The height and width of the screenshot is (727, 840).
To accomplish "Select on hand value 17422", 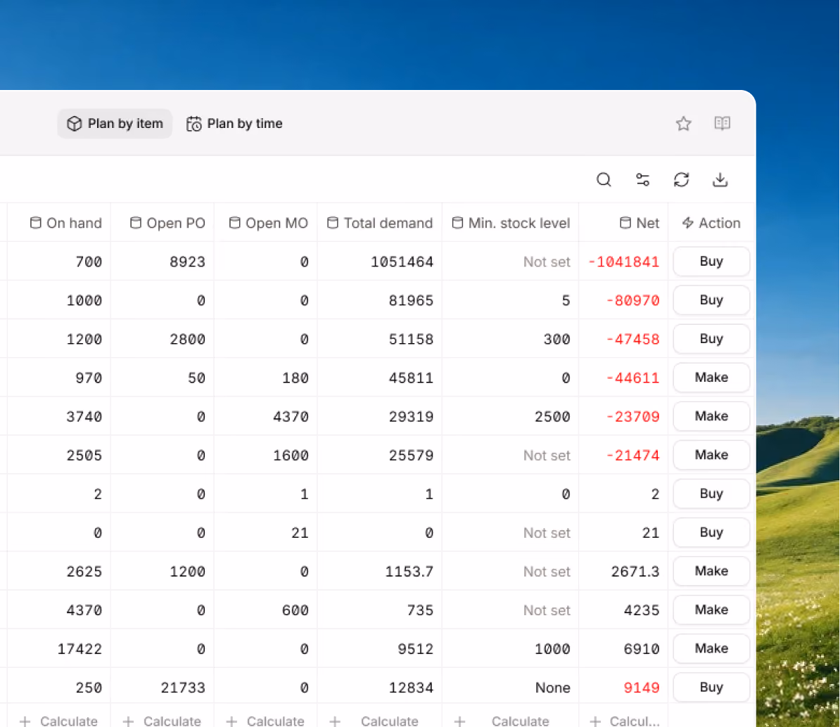I will pyautogui.click(x=79, y=649).
